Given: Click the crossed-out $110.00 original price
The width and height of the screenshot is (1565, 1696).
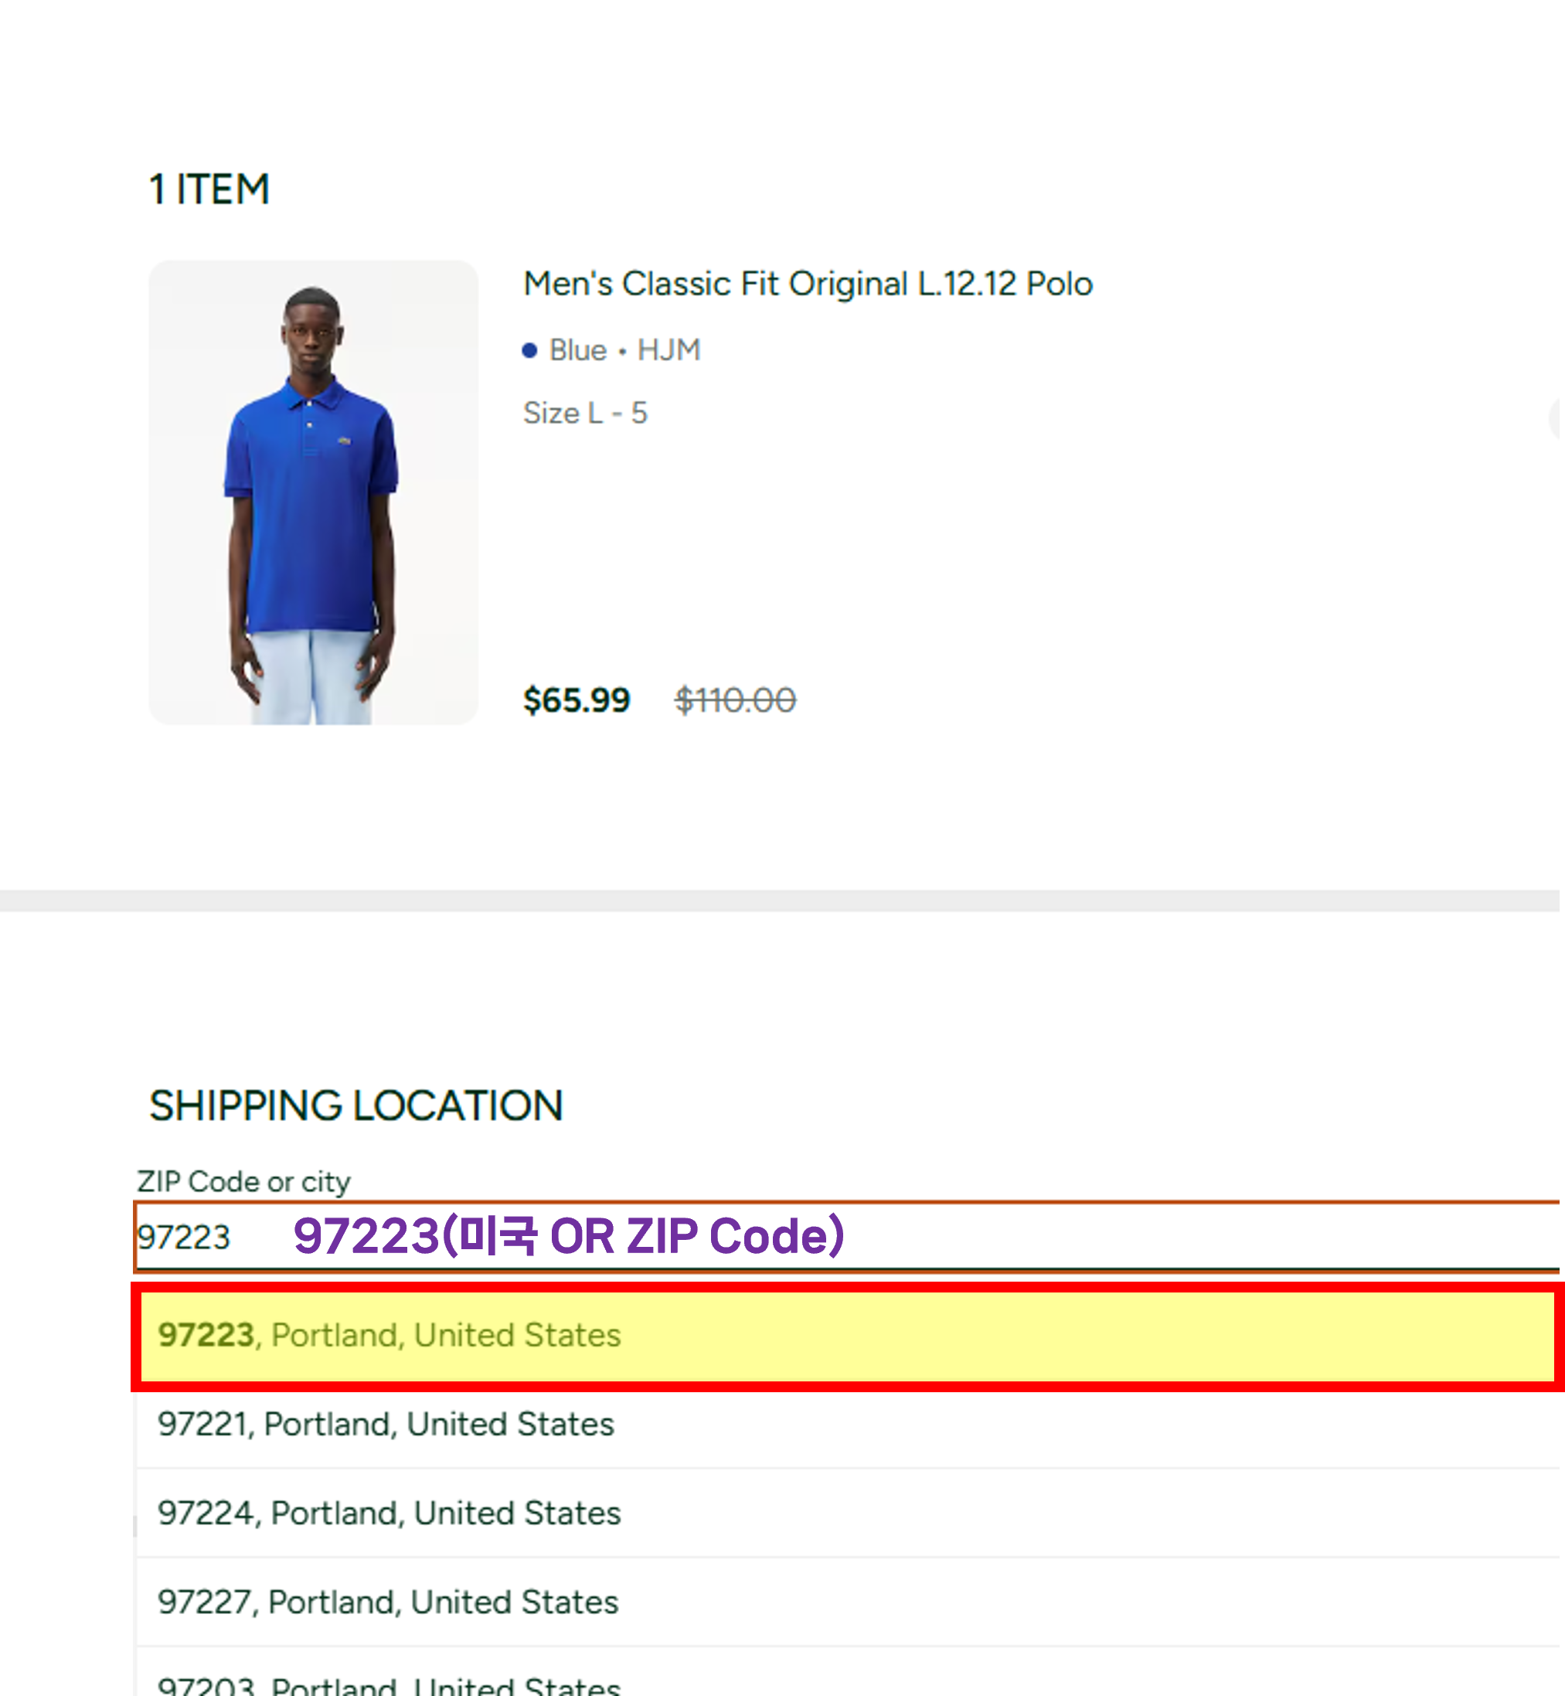Looking at the screenshot, I should coord(734,700).
